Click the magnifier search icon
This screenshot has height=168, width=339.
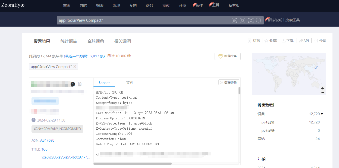258,20
